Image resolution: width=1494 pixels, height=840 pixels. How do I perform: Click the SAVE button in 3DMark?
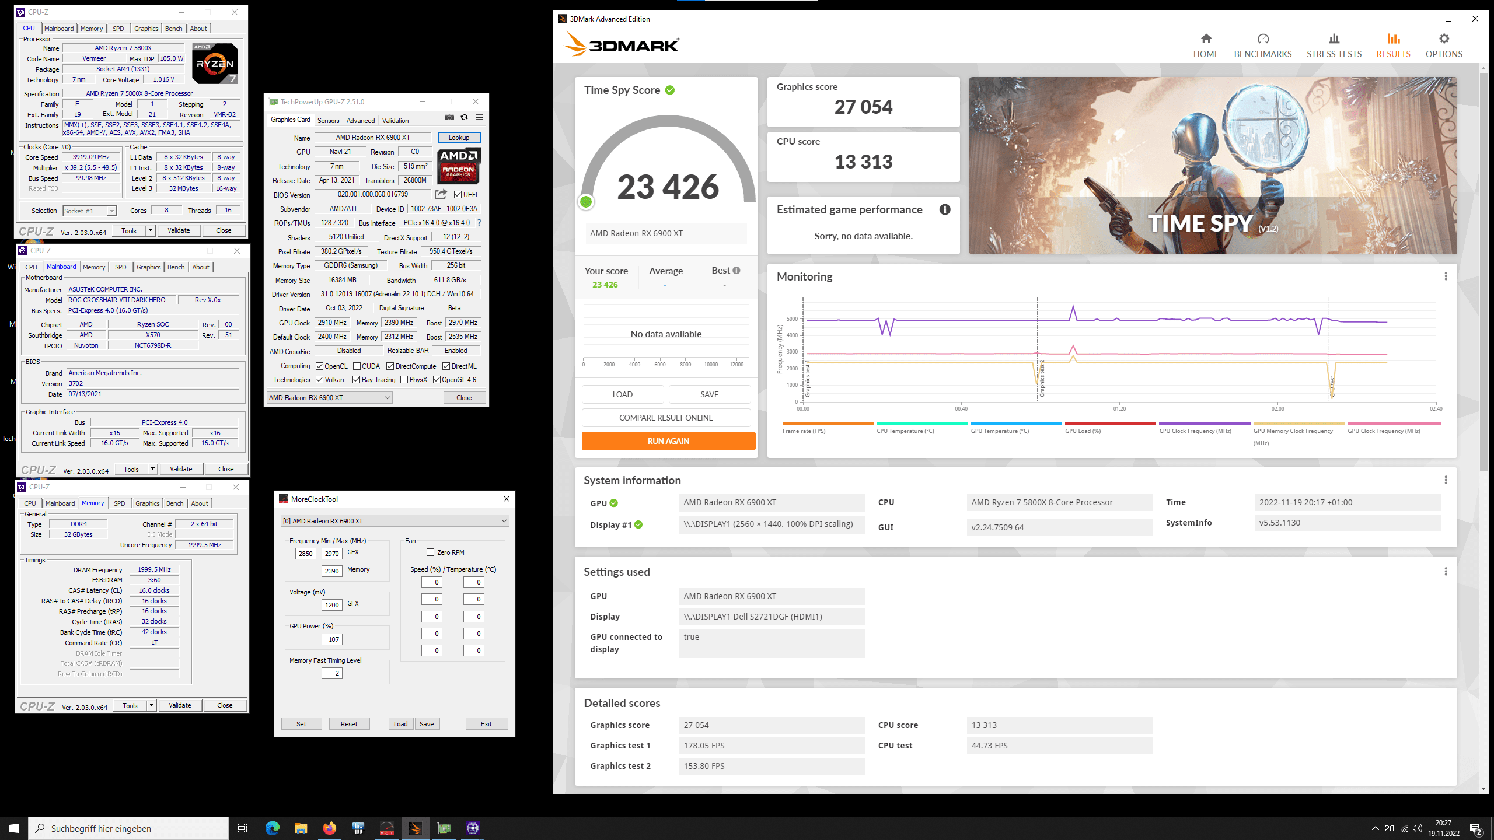709,394
